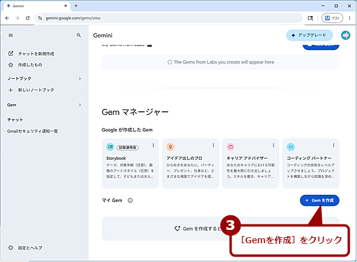Open three-dot menu on コーディング パートナー card
The height and width of the screenshot is (262, 357).
[x=333, y=145]
